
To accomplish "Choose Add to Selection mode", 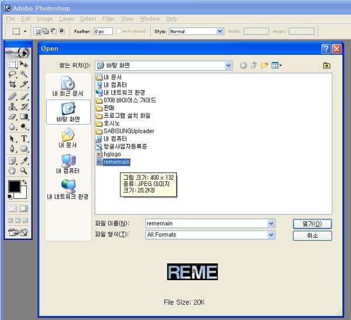I will point(46,31).
